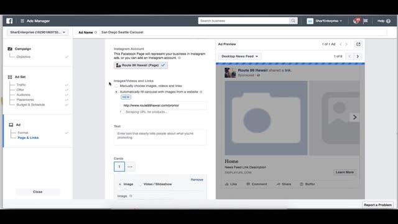Go to next ad preview arrow
Screen dimensions: 398x224
coord(346,44)
